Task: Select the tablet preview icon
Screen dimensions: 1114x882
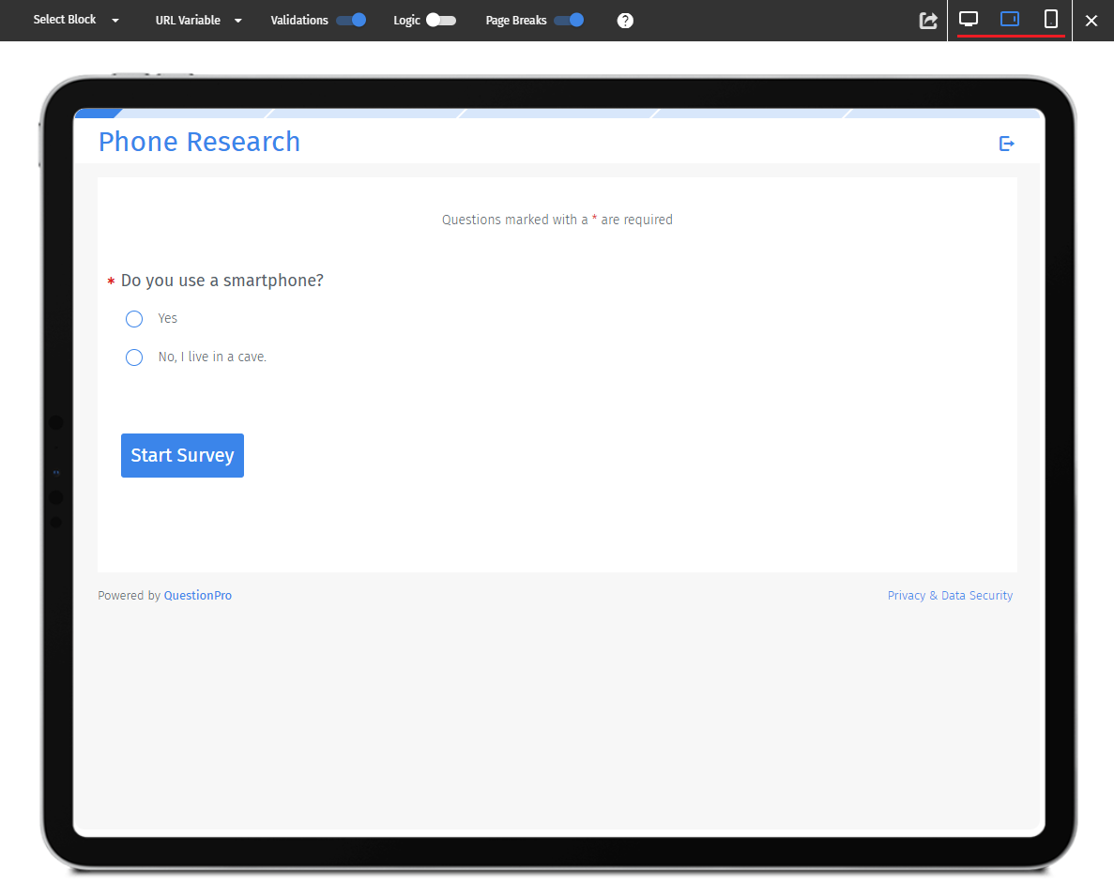Action: [x=1009, y=20]
